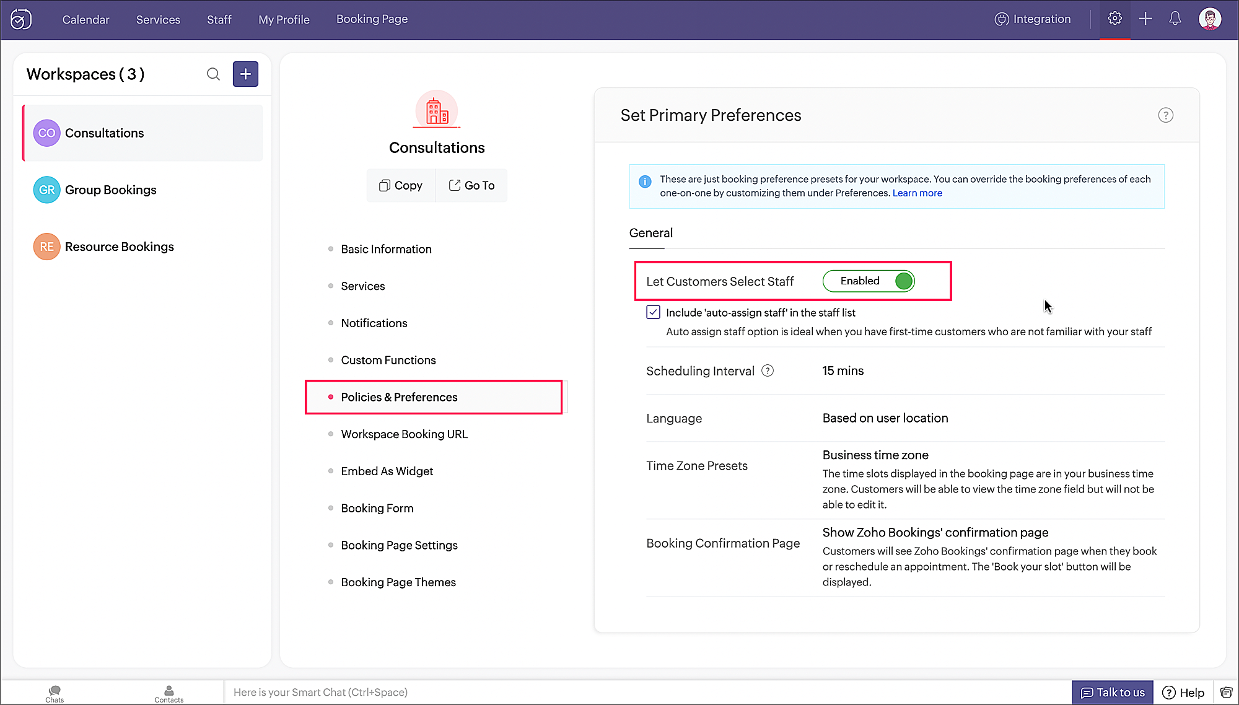The width and height of the screenshot is (1239, 705).
Task: Click the notifications bell icon
Action: pyautogui.click(x=1175, y=19)
